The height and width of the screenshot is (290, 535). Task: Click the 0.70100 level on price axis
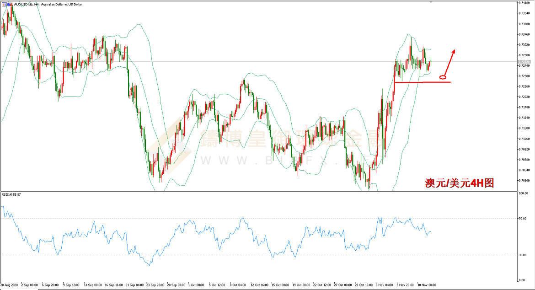[524, 180]
